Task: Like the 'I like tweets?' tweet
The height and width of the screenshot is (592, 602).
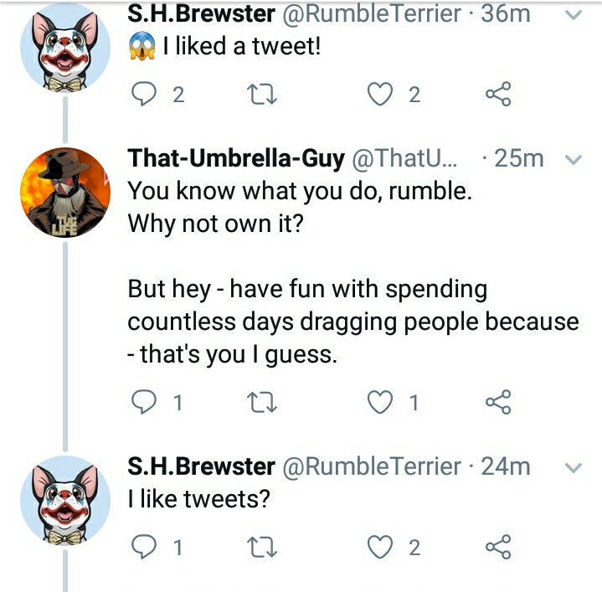Action: coord(380,547)
